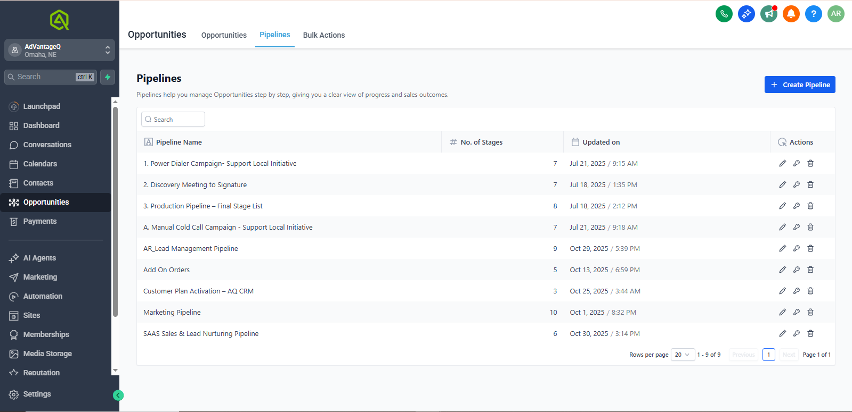The width and height of the screenshot is (852, 412).
Task: Expand the rows per page dropdown
Action: (x=682, y=355)
